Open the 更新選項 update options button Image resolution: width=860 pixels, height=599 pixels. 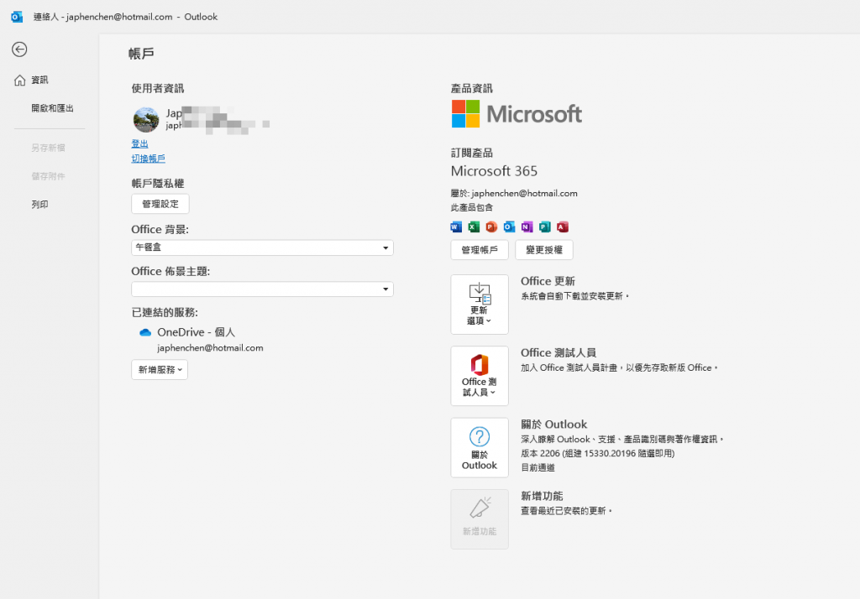[480, 305]
